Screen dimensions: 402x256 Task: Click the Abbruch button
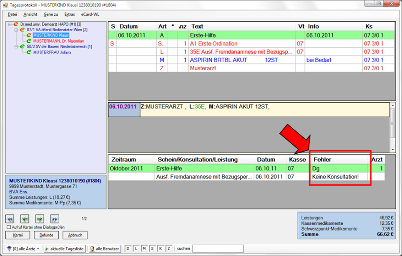coord(75,235)
